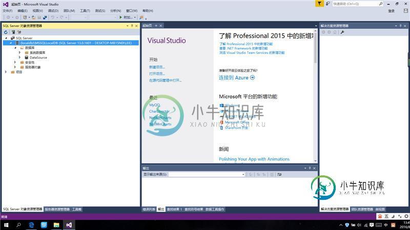Open Polishing Your App with Animations news

tap(254, 159)
